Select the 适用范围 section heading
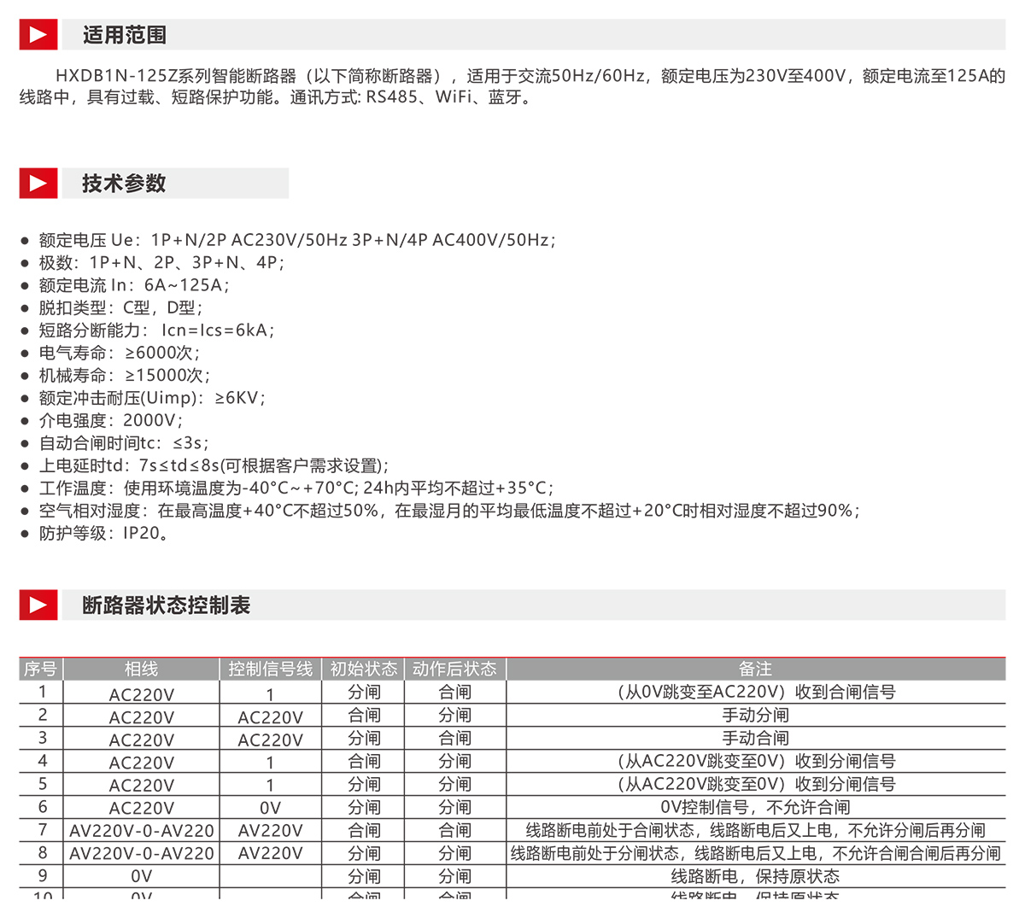Image resolution: width=1025 pixels, height=918 pixels. (x=125, y=35)
